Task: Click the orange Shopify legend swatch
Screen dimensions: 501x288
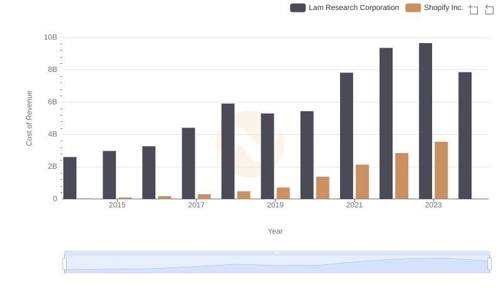Action: [x=413, y=7]
